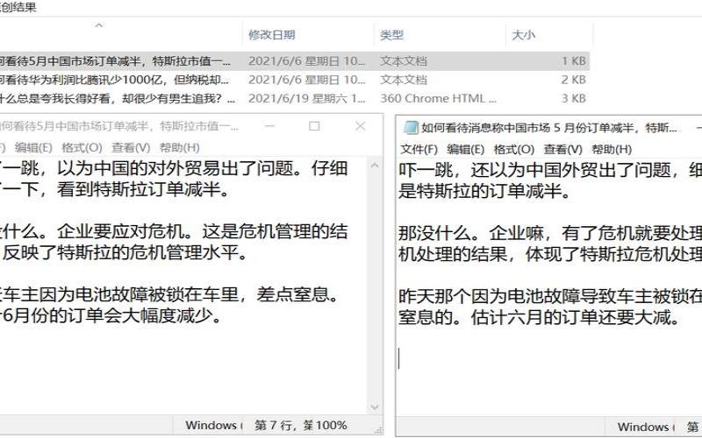The height and width of the screenshot is (438, 702).
Task: Minimize the left Notepad window
Action: click(x=269, y=126)
